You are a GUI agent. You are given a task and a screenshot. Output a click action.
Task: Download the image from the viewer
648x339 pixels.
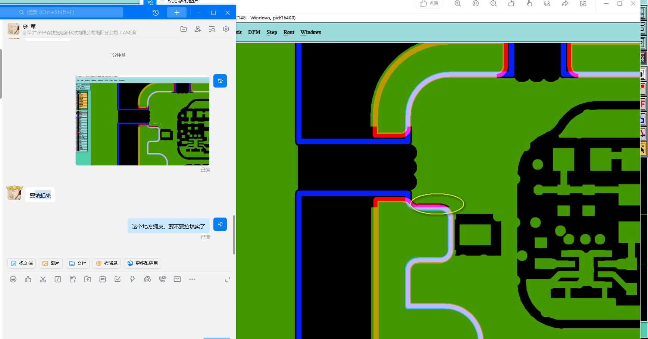pos(583,4)
